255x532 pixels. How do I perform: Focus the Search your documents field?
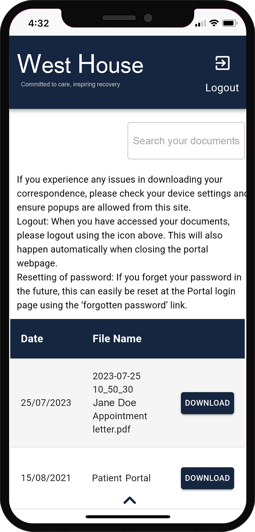[186, 141]
